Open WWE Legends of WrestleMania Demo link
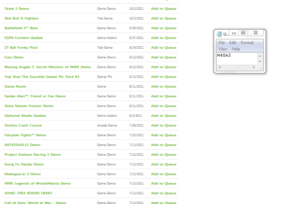The image size is (282, 204). pos(38,184)
